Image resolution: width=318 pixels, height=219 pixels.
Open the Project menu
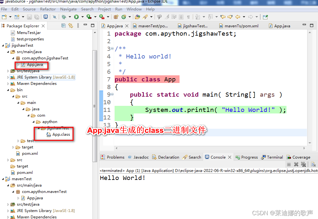[x=104, y=9]
